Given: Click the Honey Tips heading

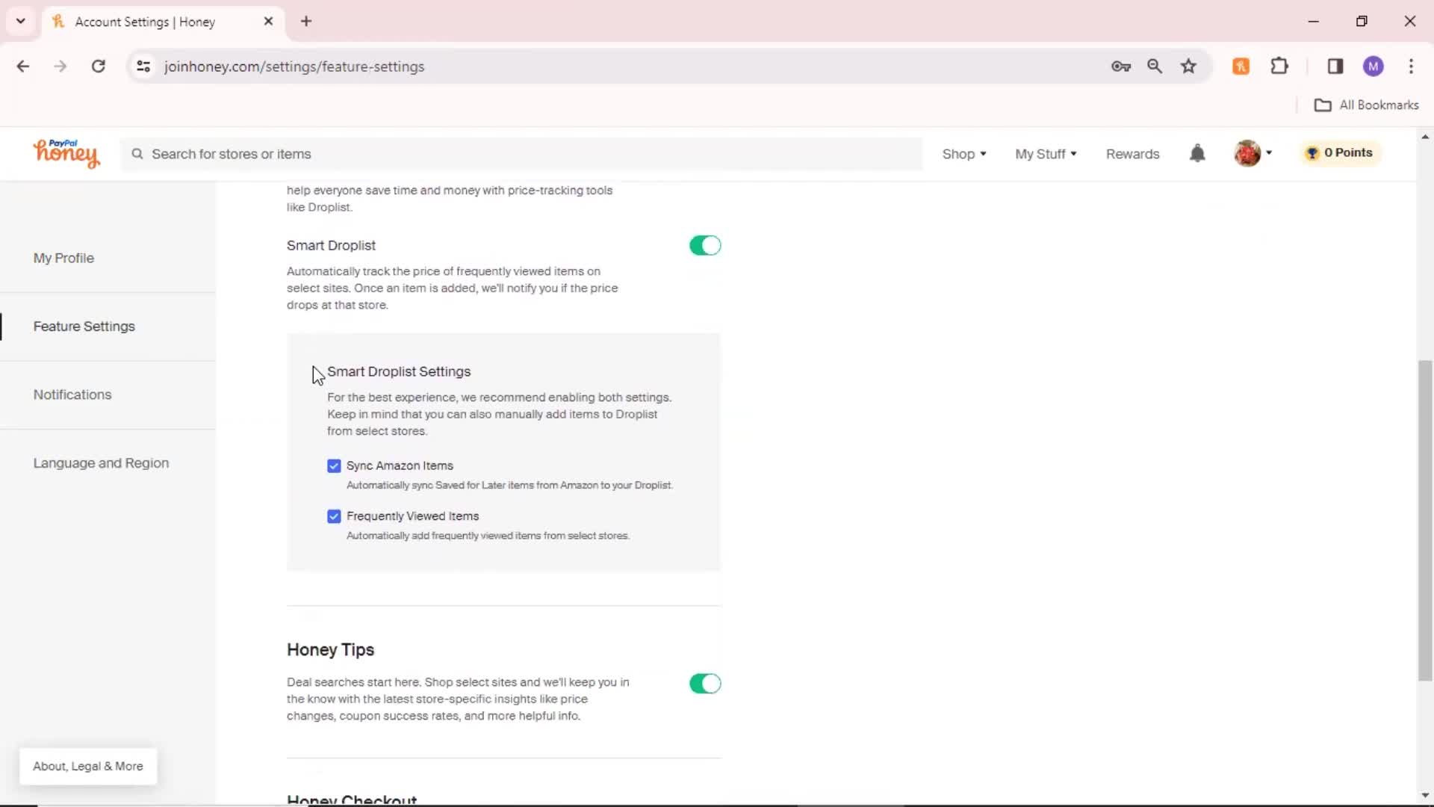Looking at the screenshot, I should pos(330,650).
